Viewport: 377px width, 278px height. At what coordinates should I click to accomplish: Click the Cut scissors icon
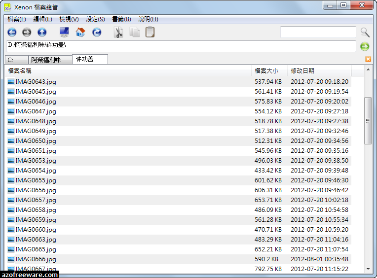118,32
